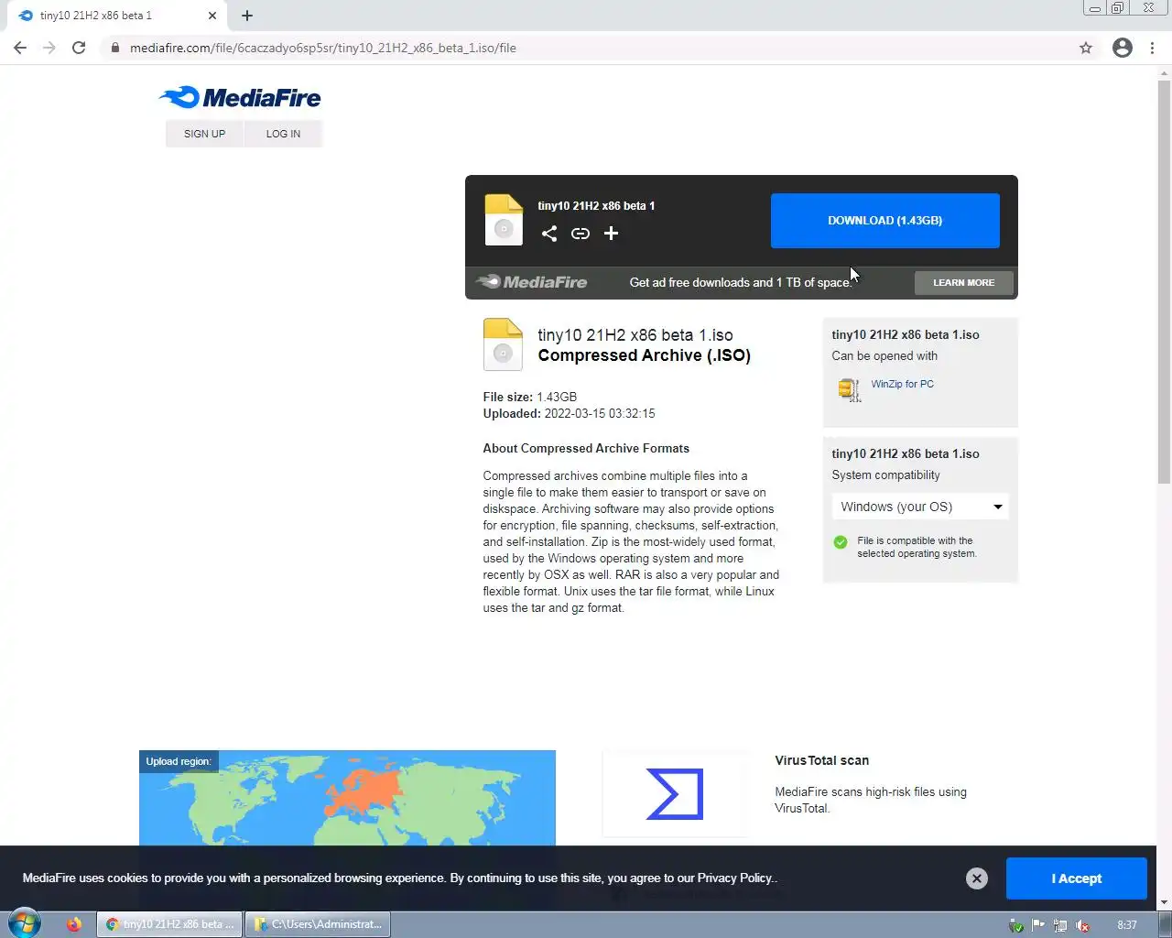This screenshot has width=1172, height=938.
Task: Close the cookie notice with X icon
Action: coord(977,878)
